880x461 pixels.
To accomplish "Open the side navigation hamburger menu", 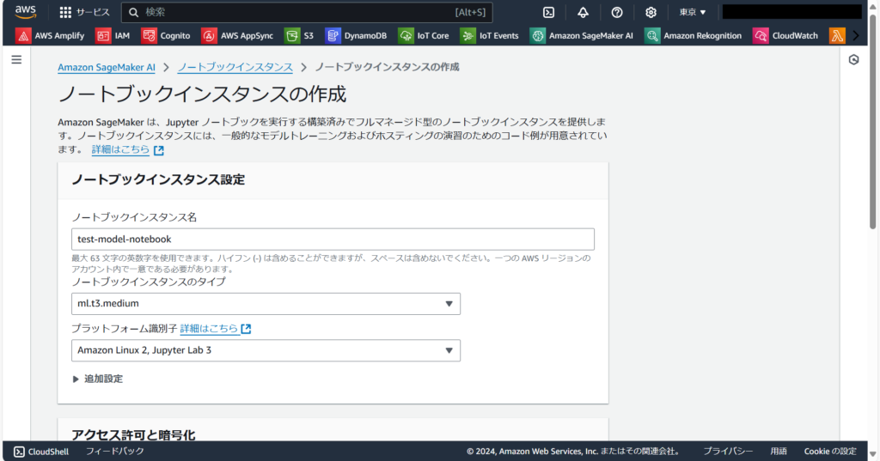I will click(16, 59).
